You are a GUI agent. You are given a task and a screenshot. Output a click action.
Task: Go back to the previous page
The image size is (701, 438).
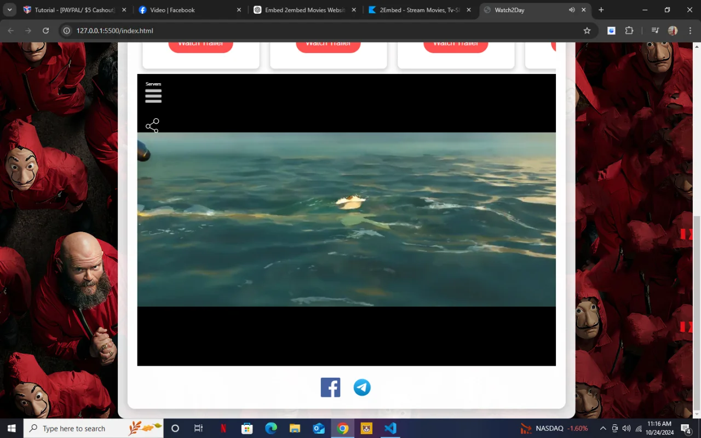(10, 31)
